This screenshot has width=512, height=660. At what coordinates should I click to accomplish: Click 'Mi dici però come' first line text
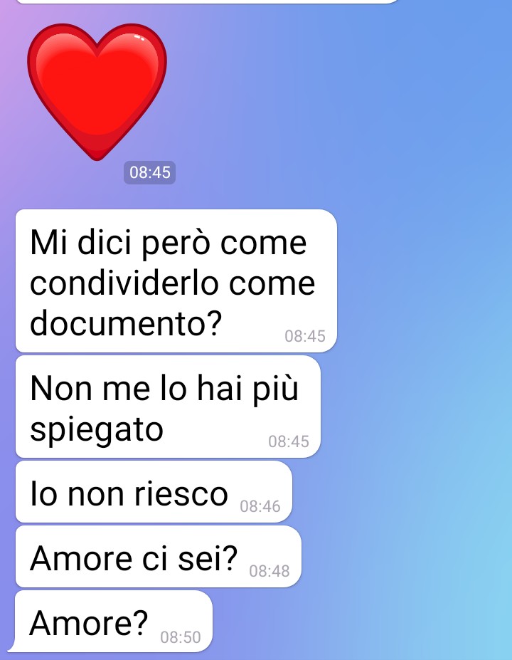pos(168,243)
